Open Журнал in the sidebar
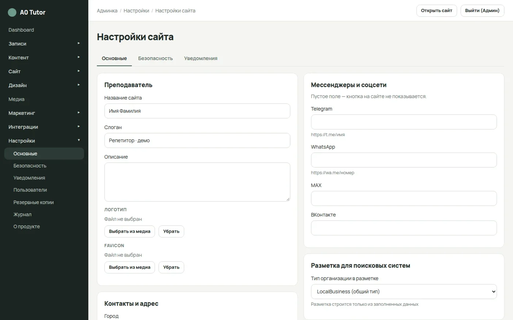The height and width of the screenshot is (320, 513). pyautogui.click(x=44, y=214)
